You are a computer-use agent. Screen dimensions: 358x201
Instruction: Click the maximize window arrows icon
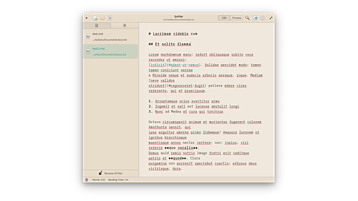tap(271, 18)
